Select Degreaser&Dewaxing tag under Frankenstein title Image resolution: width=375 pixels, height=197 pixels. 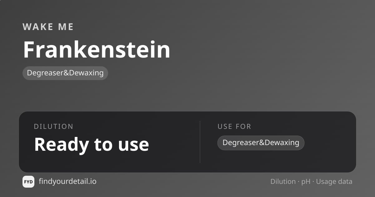[65, 73]
